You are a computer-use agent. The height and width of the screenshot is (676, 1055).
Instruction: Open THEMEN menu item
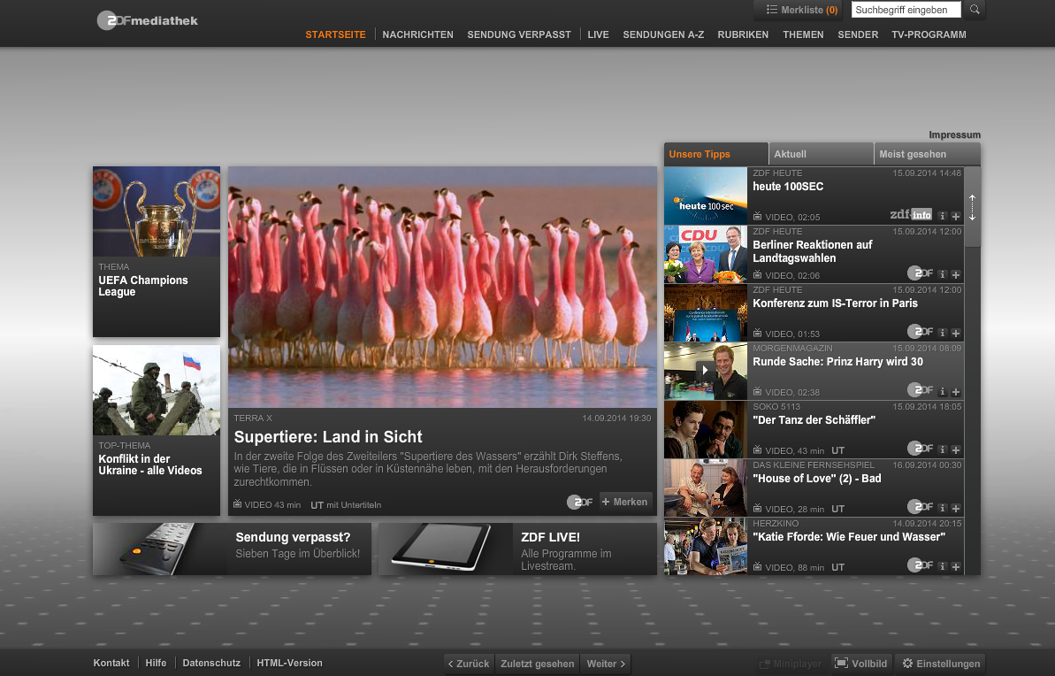[803, 35]
